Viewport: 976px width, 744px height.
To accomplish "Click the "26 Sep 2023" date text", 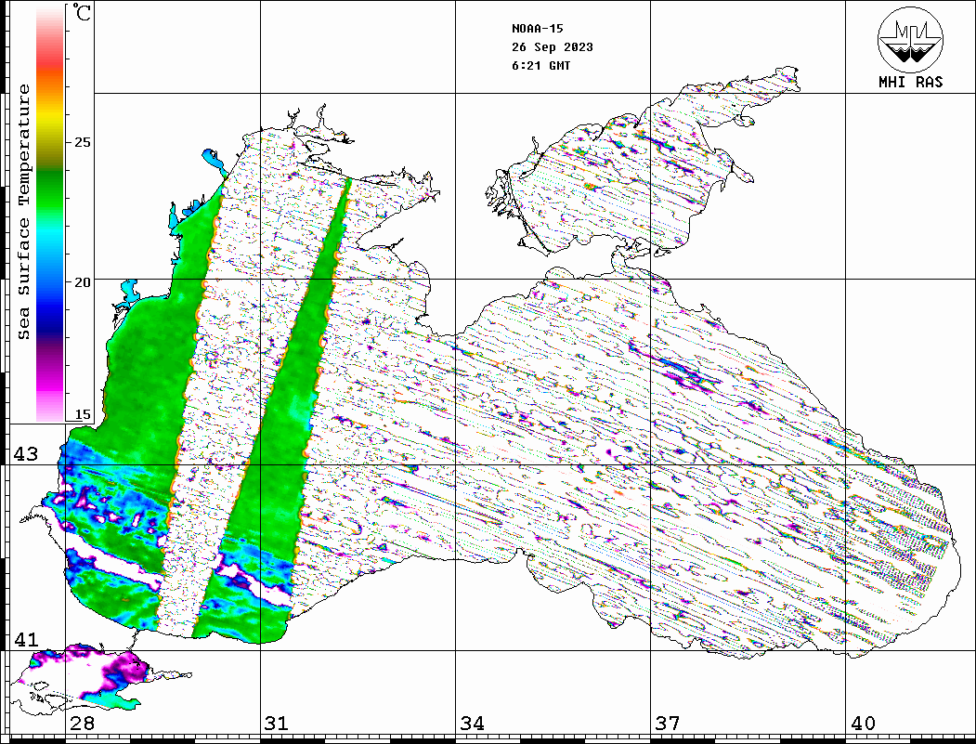I will point(553,47).
